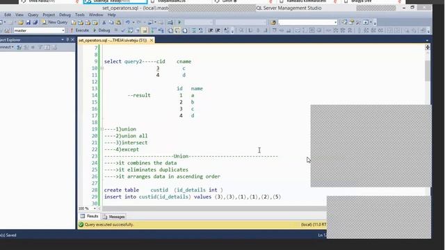This screenshot has width=445, height=250.
Task: Click the Parse checkmark icon
Action: point(123,31)
